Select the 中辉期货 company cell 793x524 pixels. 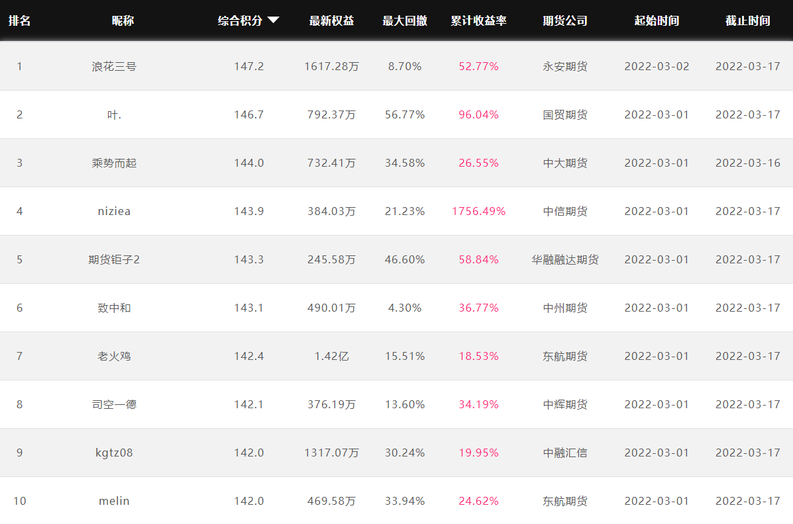coord(565,404)
